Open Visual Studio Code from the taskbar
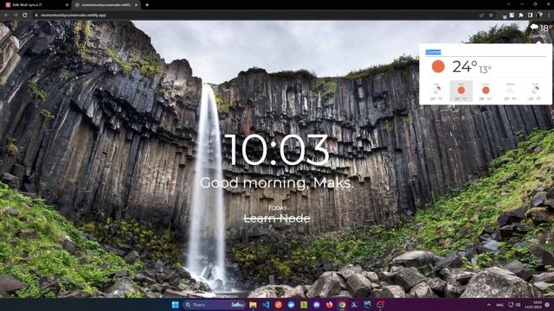The height and width of the screenshot is (311, 554). (x=266, y=305)
